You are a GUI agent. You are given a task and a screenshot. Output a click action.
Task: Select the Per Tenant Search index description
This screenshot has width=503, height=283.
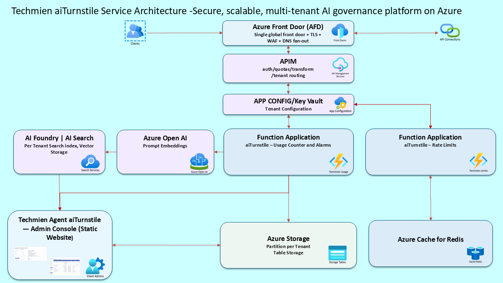click(59, 149)
